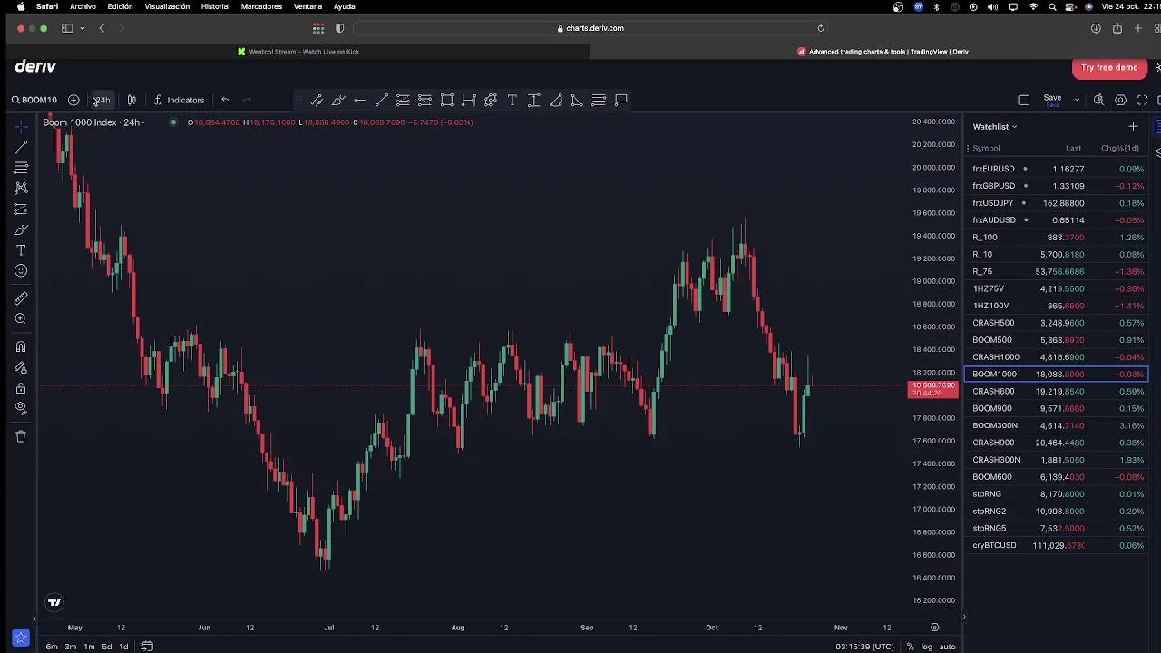
Task: Add a symbol to the Watchlist
Action: tap(1133, 127)
